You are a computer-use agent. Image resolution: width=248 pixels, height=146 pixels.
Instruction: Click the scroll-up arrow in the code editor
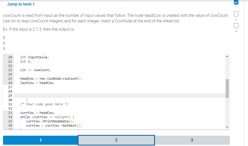pyautogui.click(x=227, y=56)
